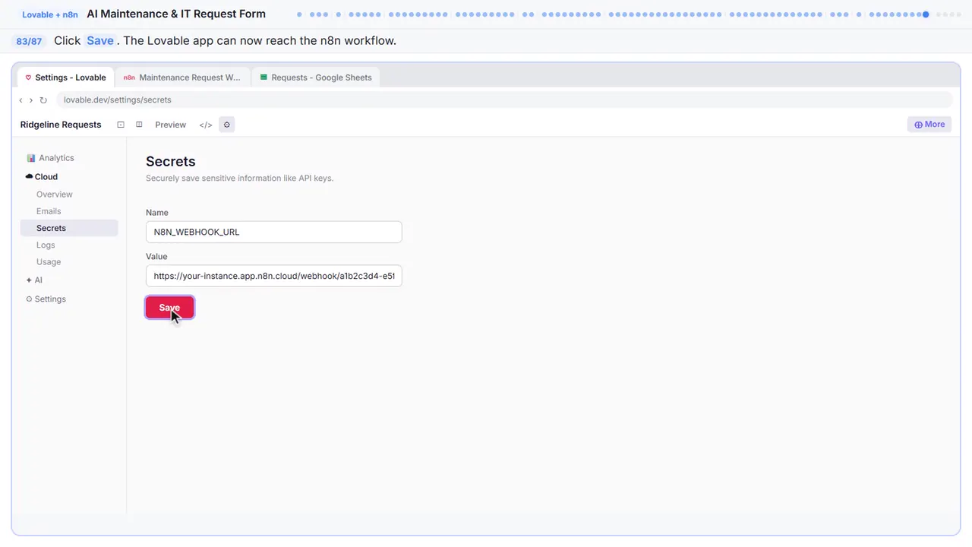Image resolution: width=972 pixels, height=547 pixels.
Task: Open Logs in the sidebar
Action: pyautogui.click(x=46, y=245)
